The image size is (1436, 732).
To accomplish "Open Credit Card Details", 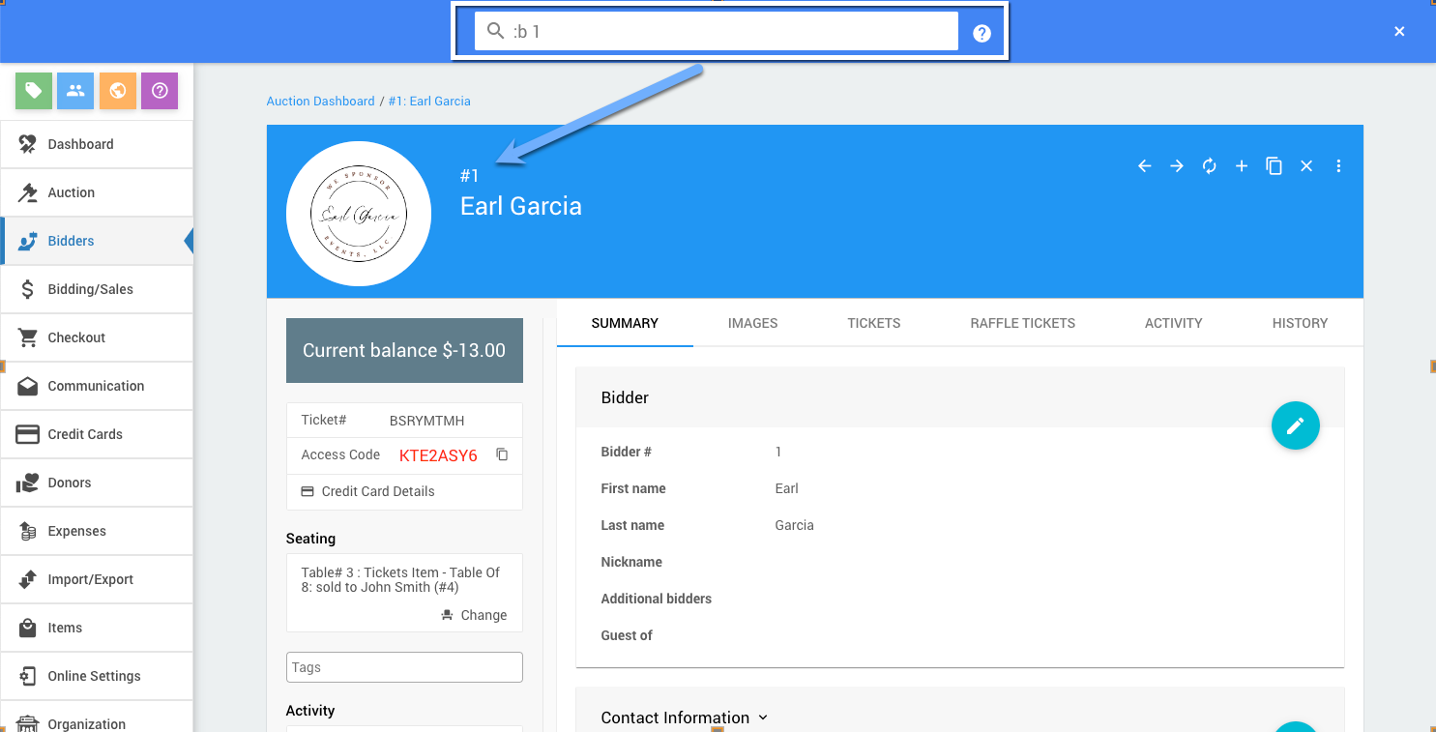I will pyautogui.click(x=377, y=491).
